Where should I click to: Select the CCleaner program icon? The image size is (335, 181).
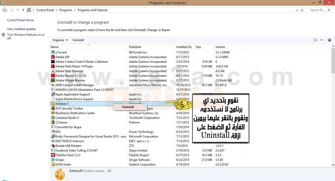[53, 122]
